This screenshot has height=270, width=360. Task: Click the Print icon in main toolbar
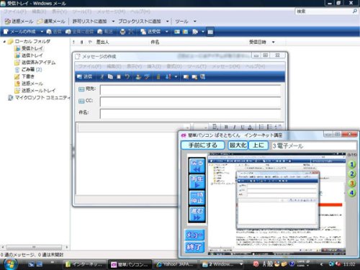[122, 32]
